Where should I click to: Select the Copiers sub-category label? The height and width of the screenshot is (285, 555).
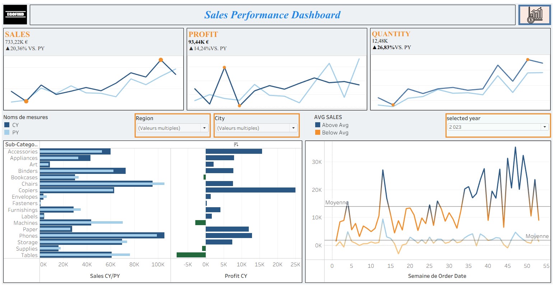28,190
